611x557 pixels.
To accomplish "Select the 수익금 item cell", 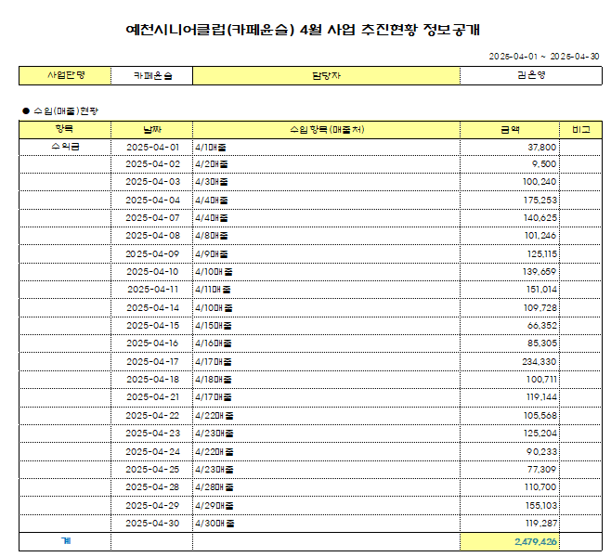I will 65,147.
